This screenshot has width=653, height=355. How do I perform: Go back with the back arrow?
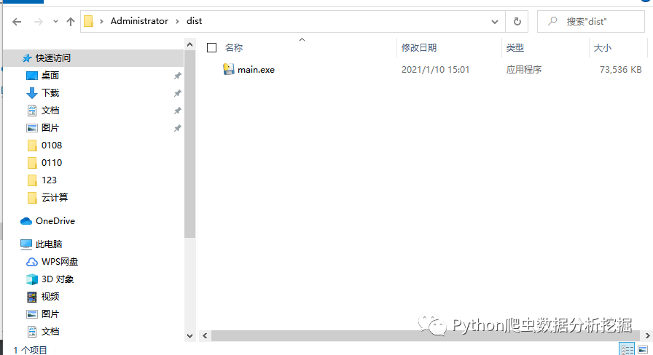pos(17,22)
